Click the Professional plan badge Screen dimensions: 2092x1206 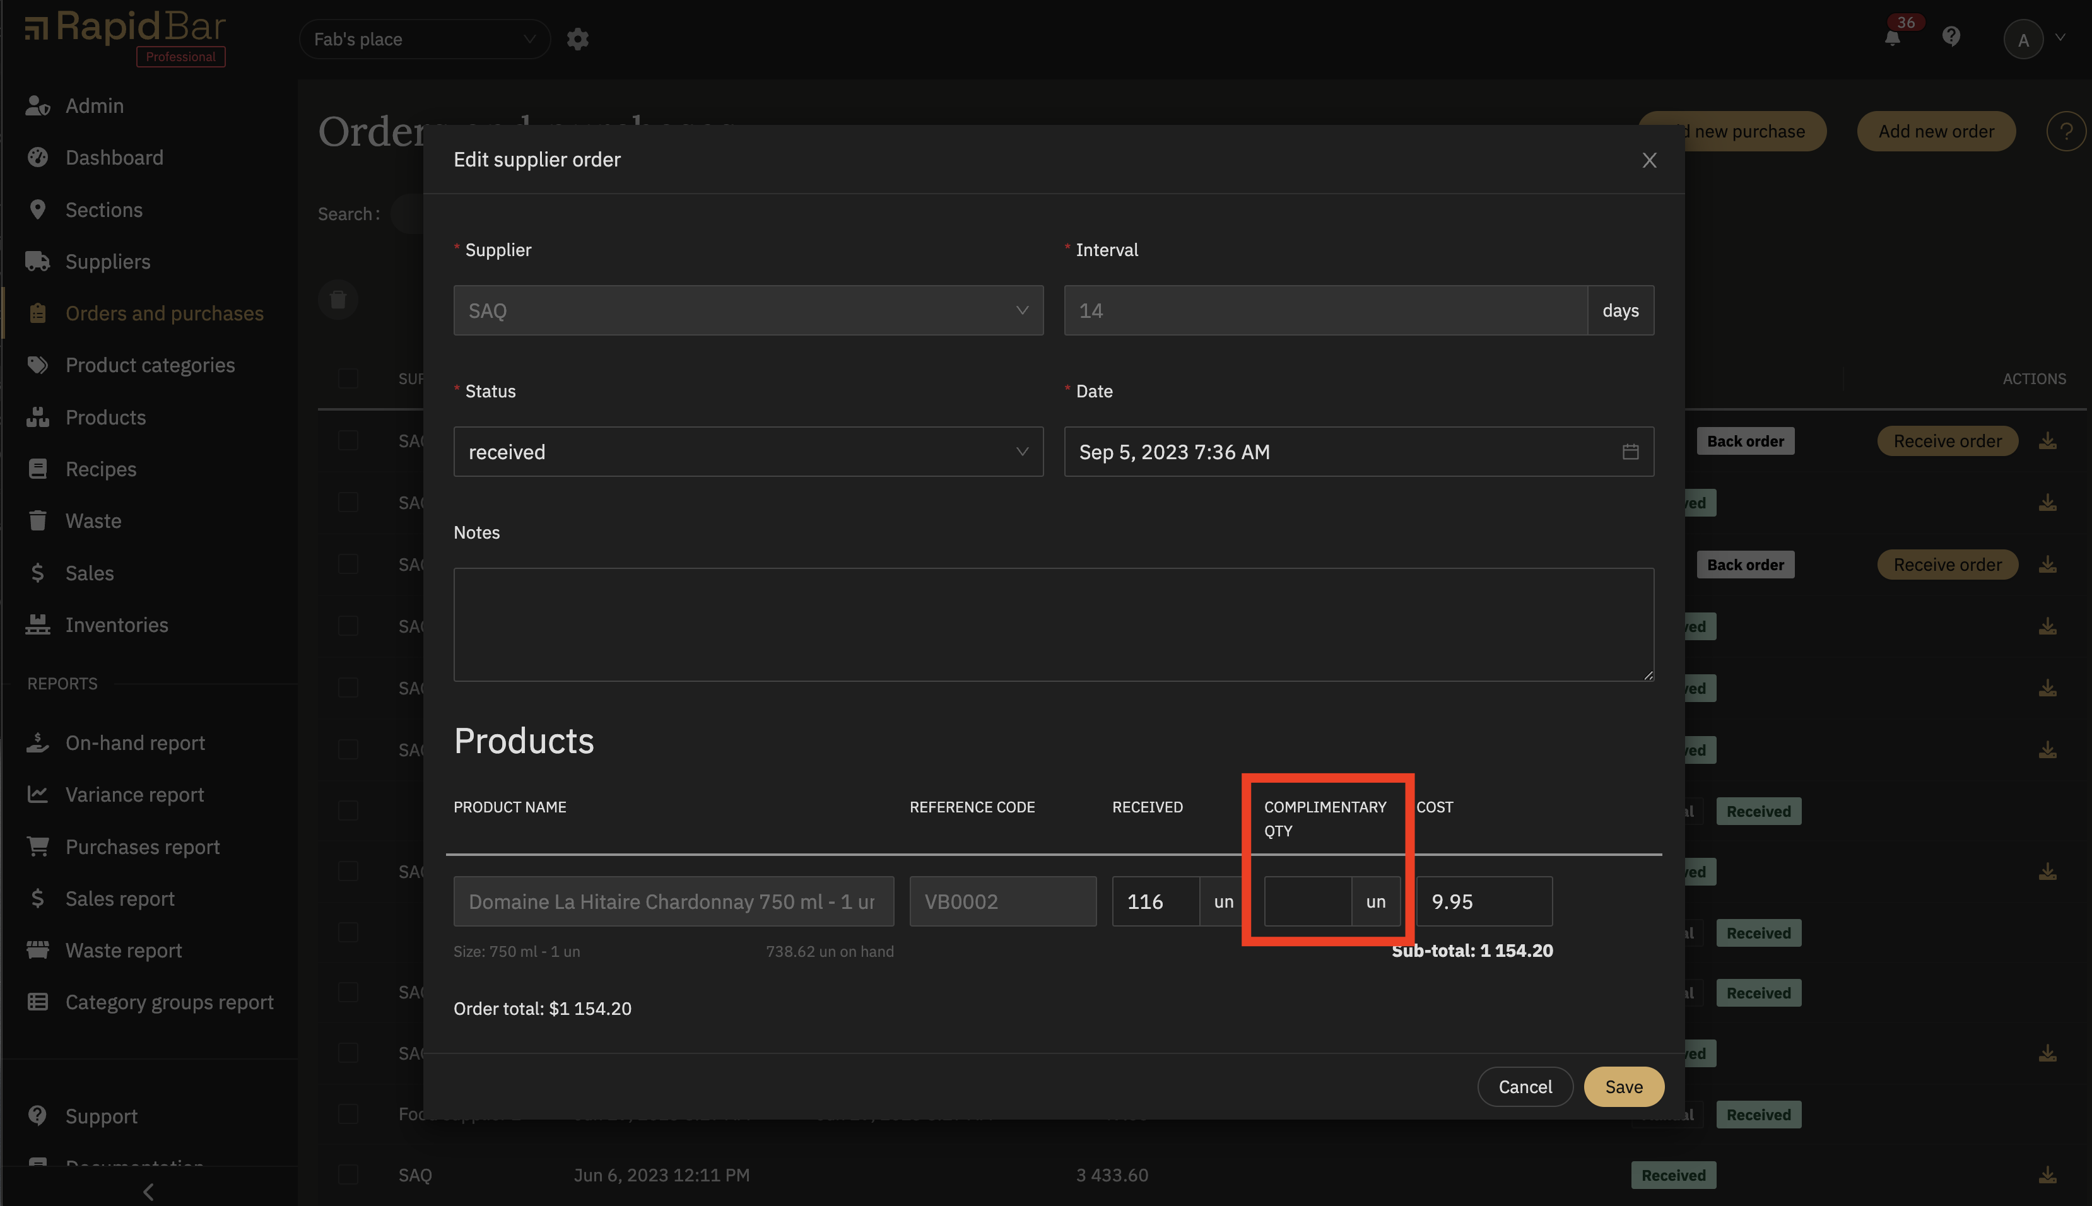coord(180,56)
